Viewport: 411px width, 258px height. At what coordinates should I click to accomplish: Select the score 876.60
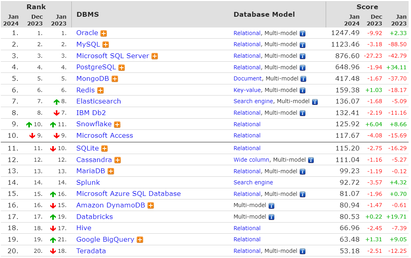347,56
